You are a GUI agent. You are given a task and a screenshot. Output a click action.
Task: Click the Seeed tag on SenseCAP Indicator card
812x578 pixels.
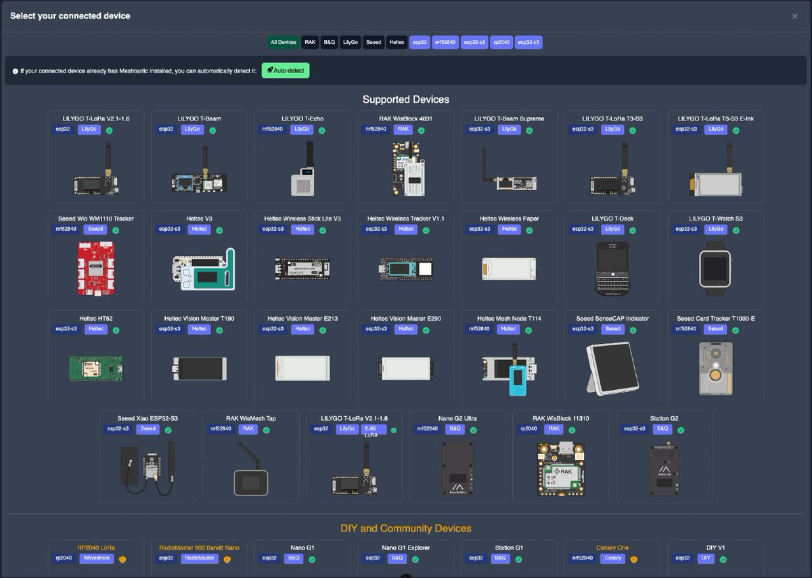[613, 330]
